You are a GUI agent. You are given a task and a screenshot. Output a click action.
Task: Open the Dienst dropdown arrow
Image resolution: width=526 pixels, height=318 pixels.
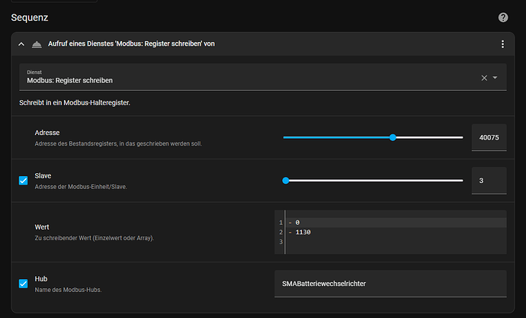[x=496, y=78]
